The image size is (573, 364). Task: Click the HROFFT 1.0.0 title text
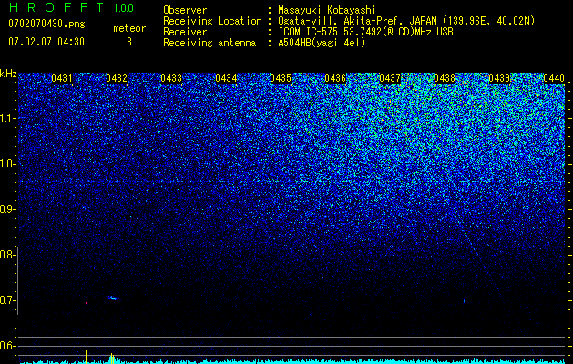(72, 7)
